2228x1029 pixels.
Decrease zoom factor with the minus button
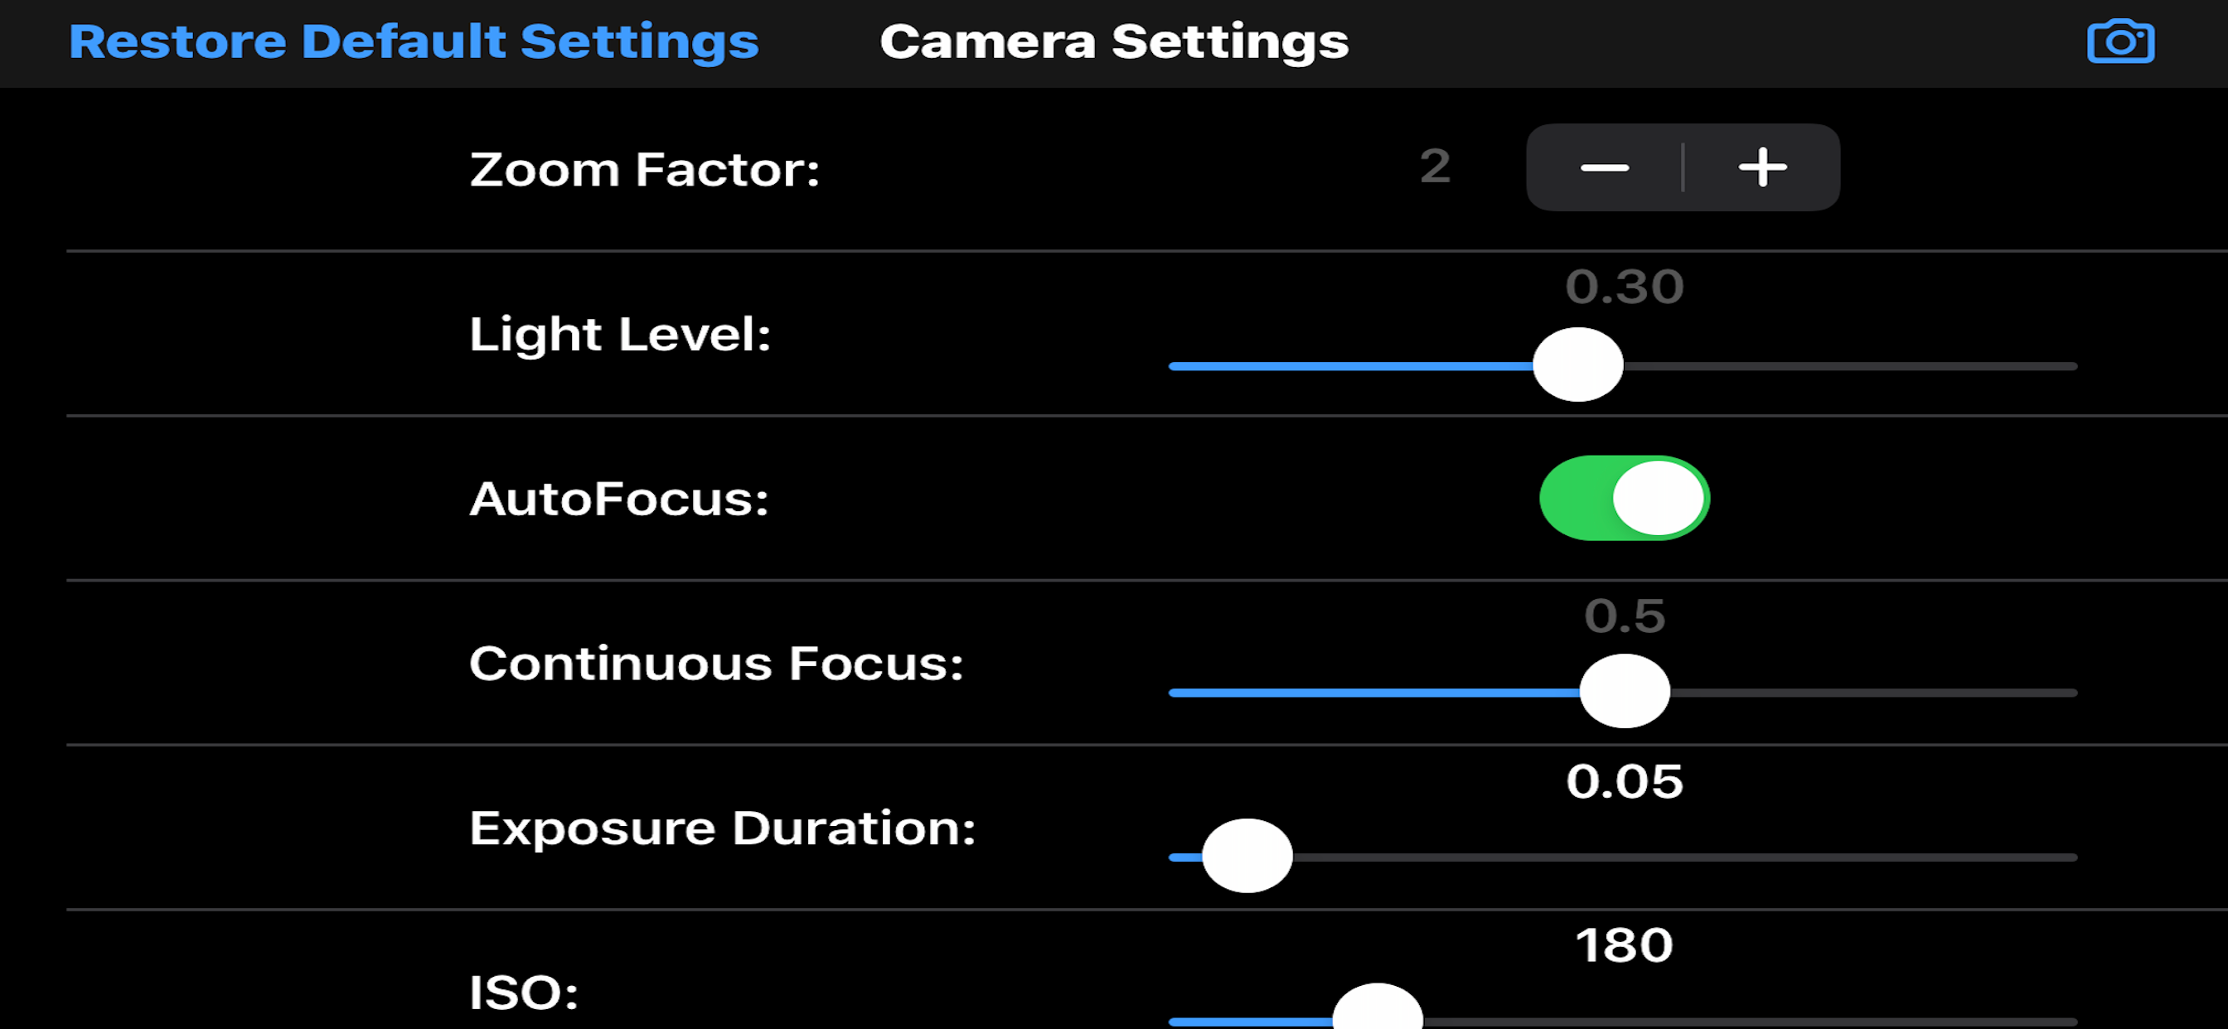click(x=1605, y=167)
